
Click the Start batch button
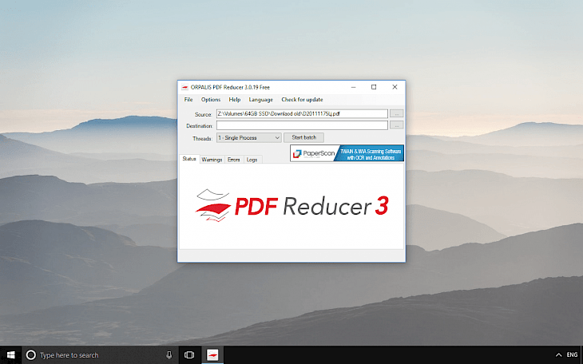303,137
